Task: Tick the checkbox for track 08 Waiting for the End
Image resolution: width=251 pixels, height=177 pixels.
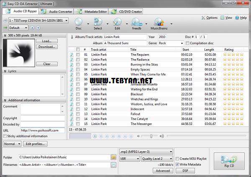Action: coord(78,89)
